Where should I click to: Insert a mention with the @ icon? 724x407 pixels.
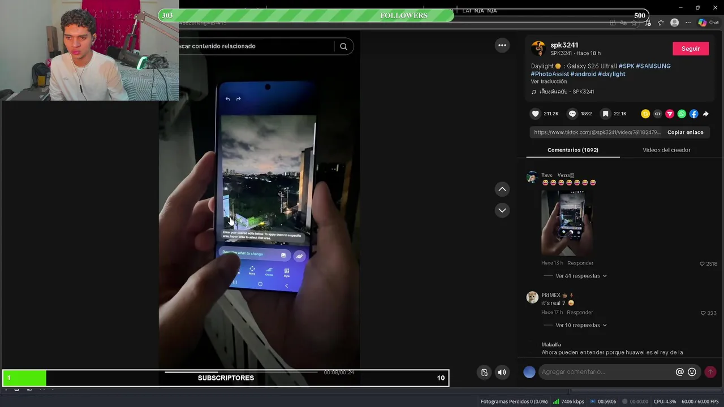point(680,372)
